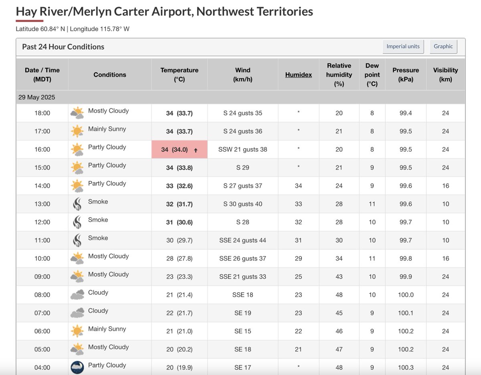Click humidex value 34 at 14:00
Image resolution: width=481 pixels, height=375 pixels.
[x=299, y=185]
